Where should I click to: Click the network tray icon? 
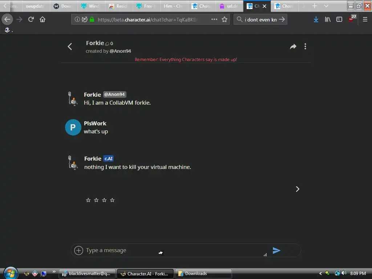coord(337,273)
